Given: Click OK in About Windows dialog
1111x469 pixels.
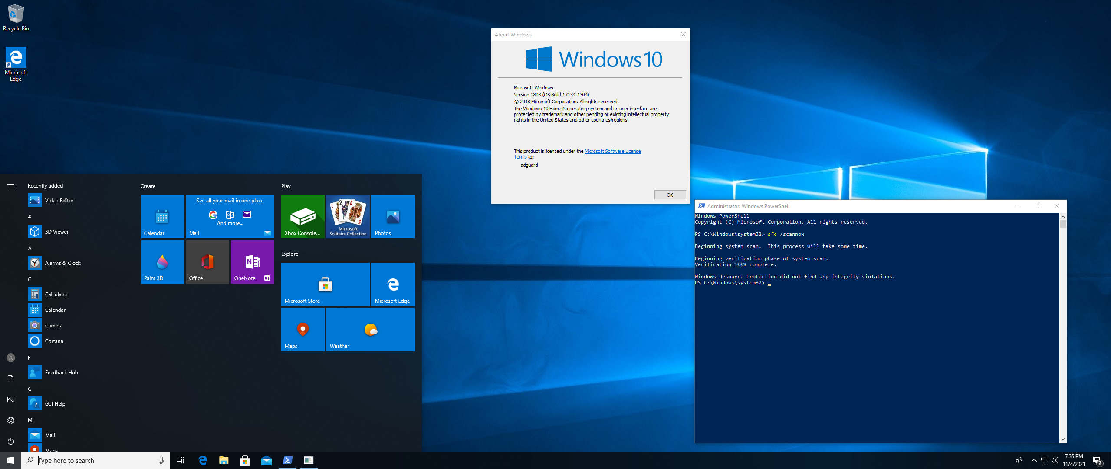Looking at the screenshot, I should [670, 195].
